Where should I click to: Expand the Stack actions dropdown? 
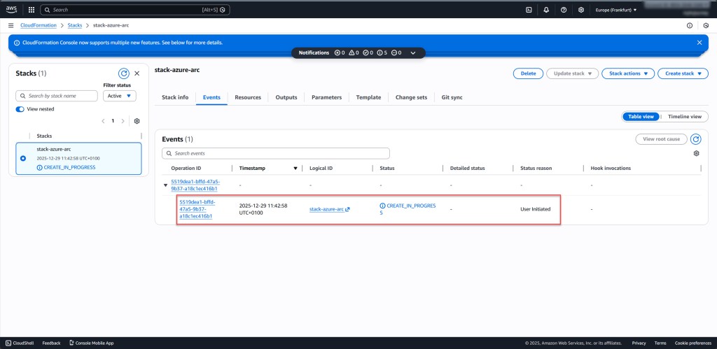click(x=629, y=73)
